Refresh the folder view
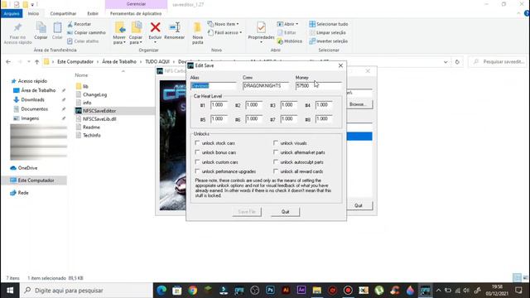This screenshot has width=530, height=298. [x=457, y=62]
